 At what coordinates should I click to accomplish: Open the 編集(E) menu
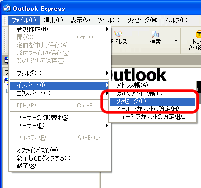pos(53,20)
